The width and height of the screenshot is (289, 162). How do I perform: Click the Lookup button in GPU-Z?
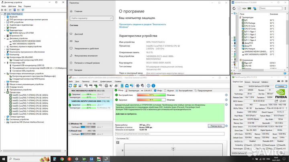click(281, 86)
